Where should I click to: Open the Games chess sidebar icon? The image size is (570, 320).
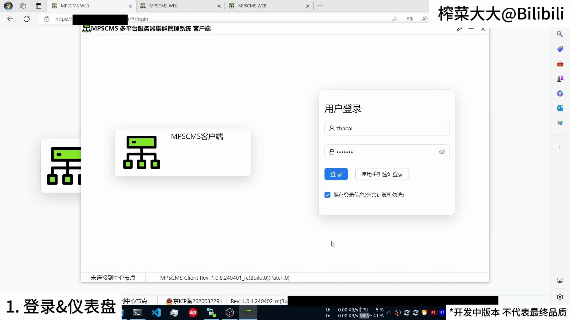[560, 79]
